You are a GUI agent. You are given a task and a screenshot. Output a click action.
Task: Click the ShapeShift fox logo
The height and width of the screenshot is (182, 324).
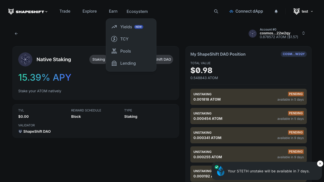[11, 11]
